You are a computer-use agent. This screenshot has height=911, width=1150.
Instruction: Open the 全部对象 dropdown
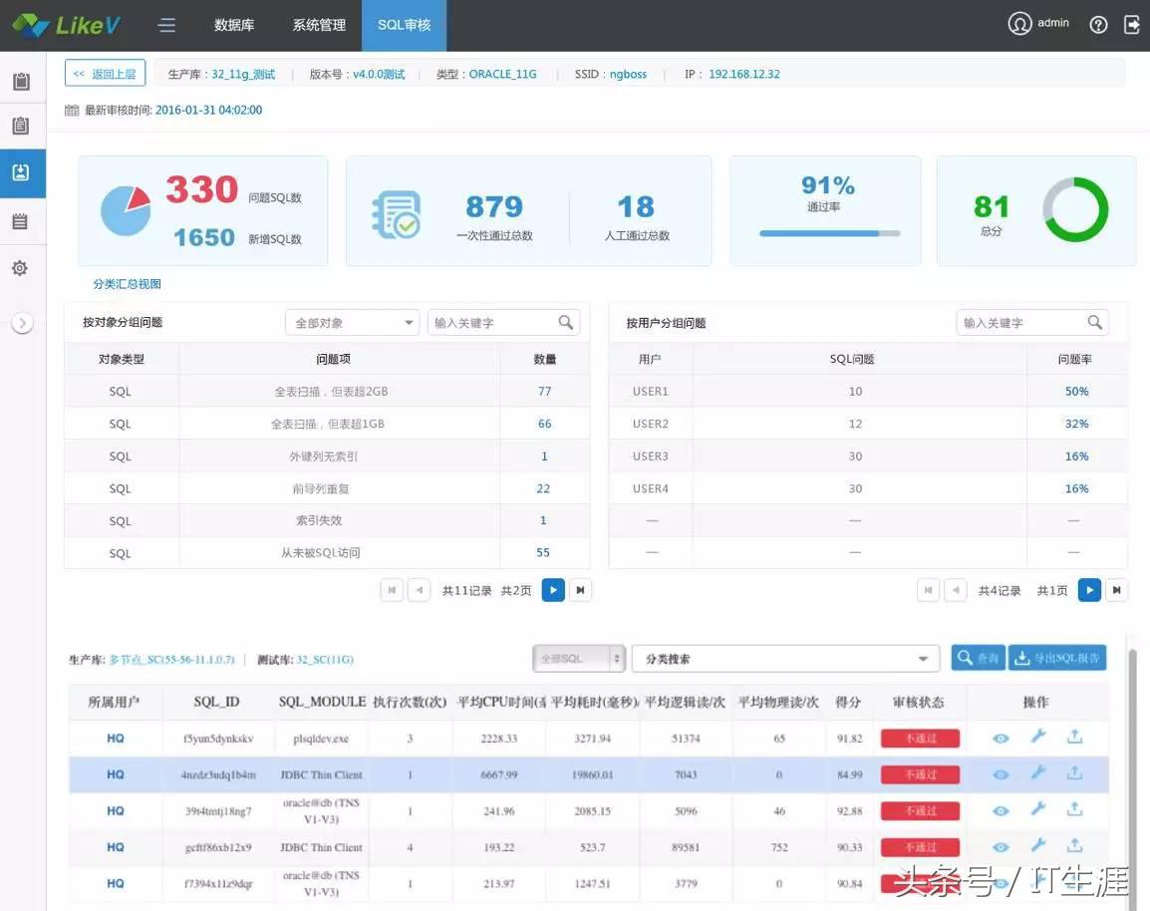point(351,321)
